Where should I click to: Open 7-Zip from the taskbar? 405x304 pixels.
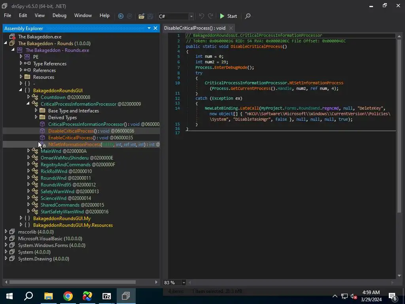point(106,296)
